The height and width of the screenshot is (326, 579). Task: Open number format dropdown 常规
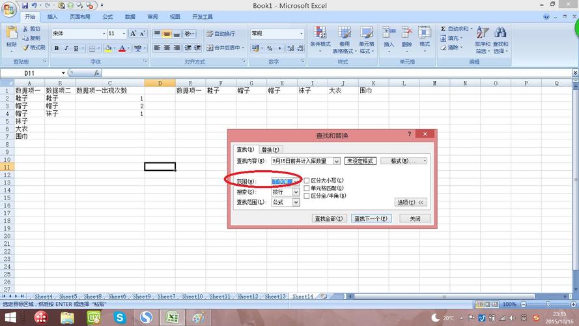pos(302,34)
